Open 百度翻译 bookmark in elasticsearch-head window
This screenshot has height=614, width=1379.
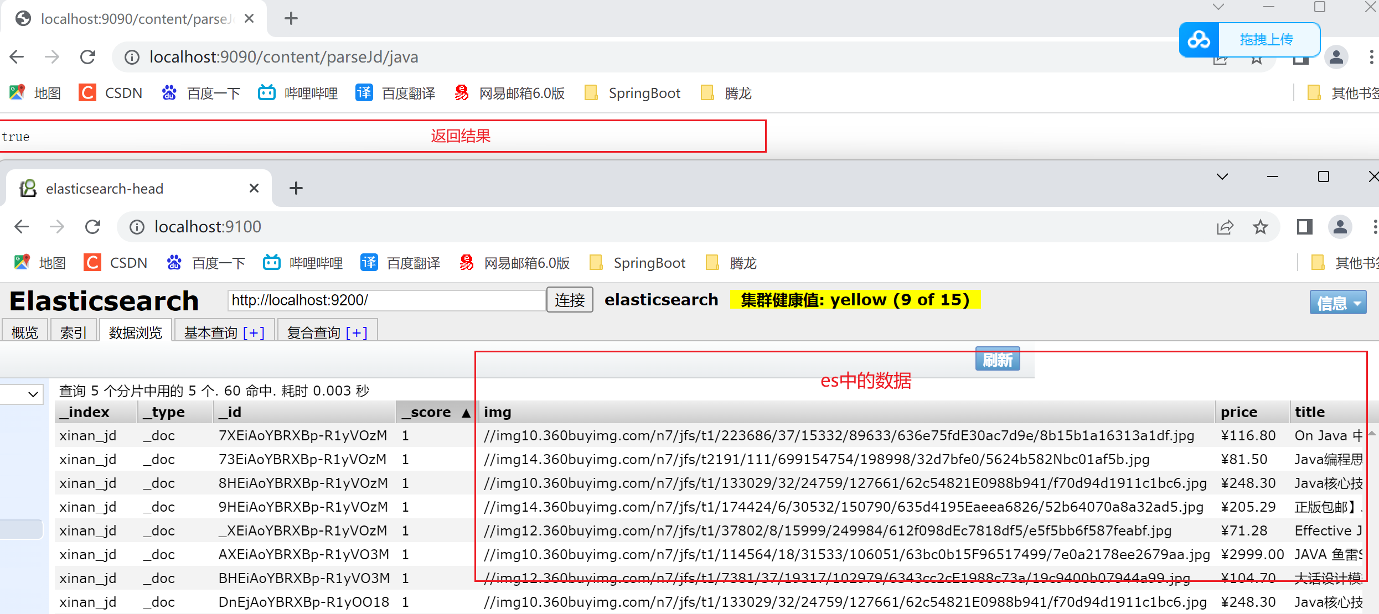pos(400,263)
